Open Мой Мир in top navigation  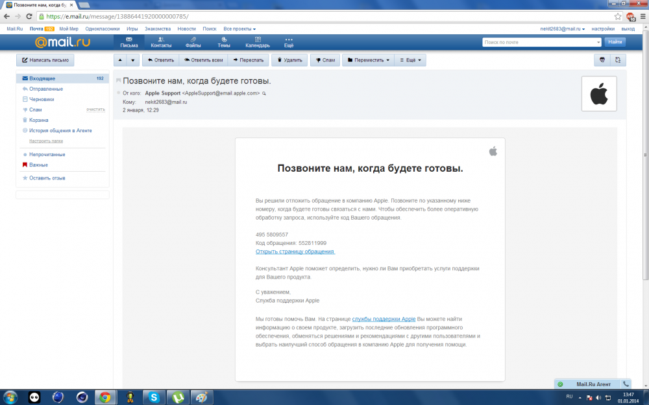coord(69,29)
